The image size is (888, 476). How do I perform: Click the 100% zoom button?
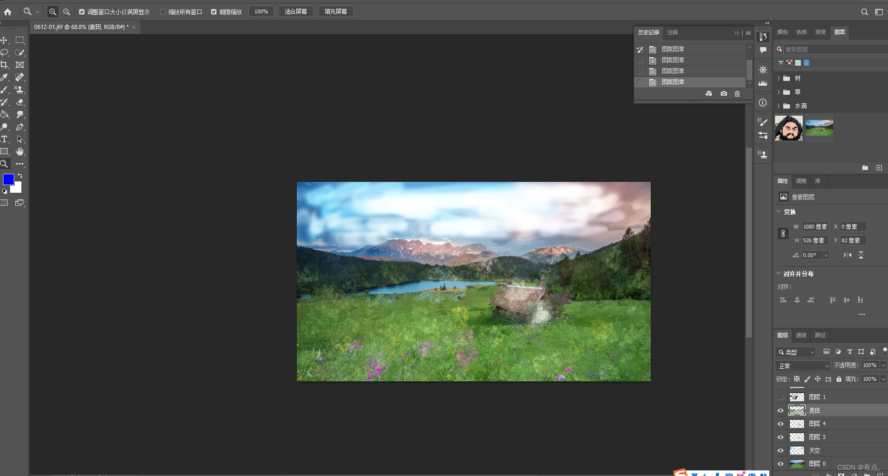tap(261, 11)
